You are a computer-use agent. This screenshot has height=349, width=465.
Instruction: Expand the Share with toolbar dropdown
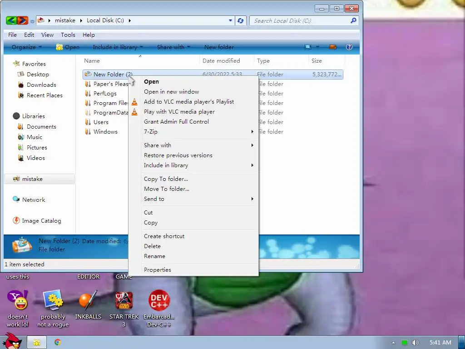(x=173, y=47)
